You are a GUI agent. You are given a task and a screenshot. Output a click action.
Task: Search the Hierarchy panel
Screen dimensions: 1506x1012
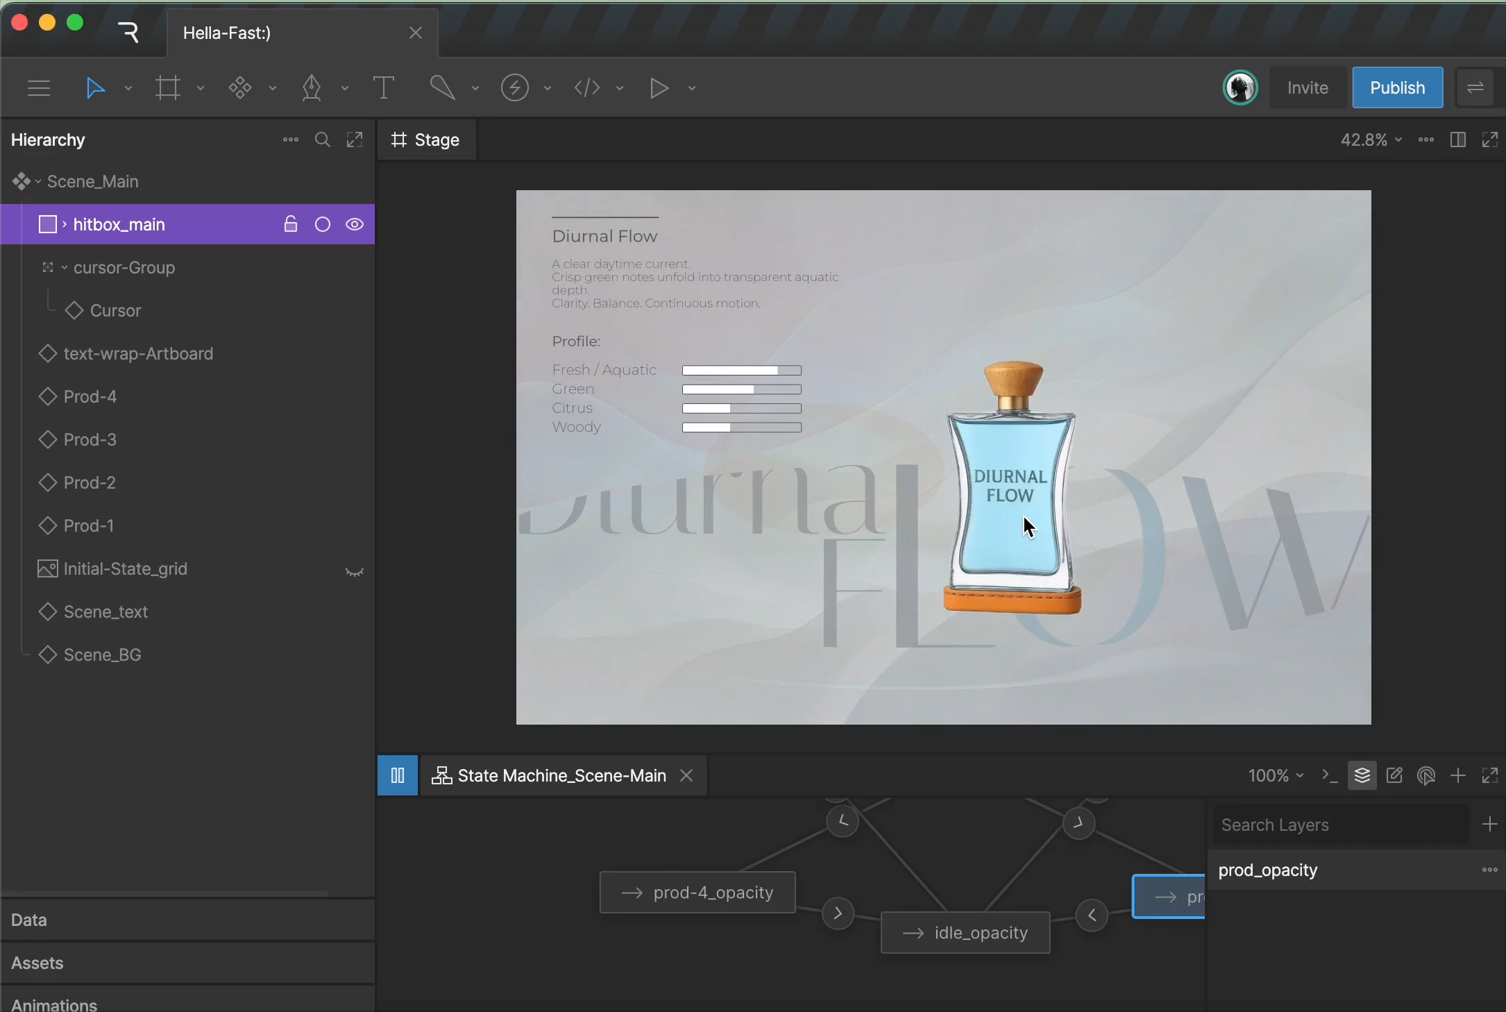pos(322,140)
